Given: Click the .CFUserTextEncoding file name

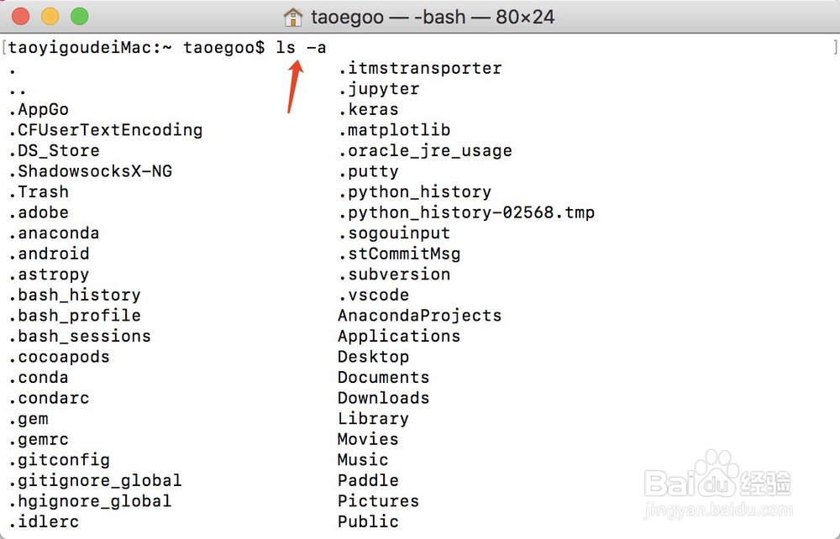Looking at the screenshot, I should pyautogui.click(x=106, y=130).
